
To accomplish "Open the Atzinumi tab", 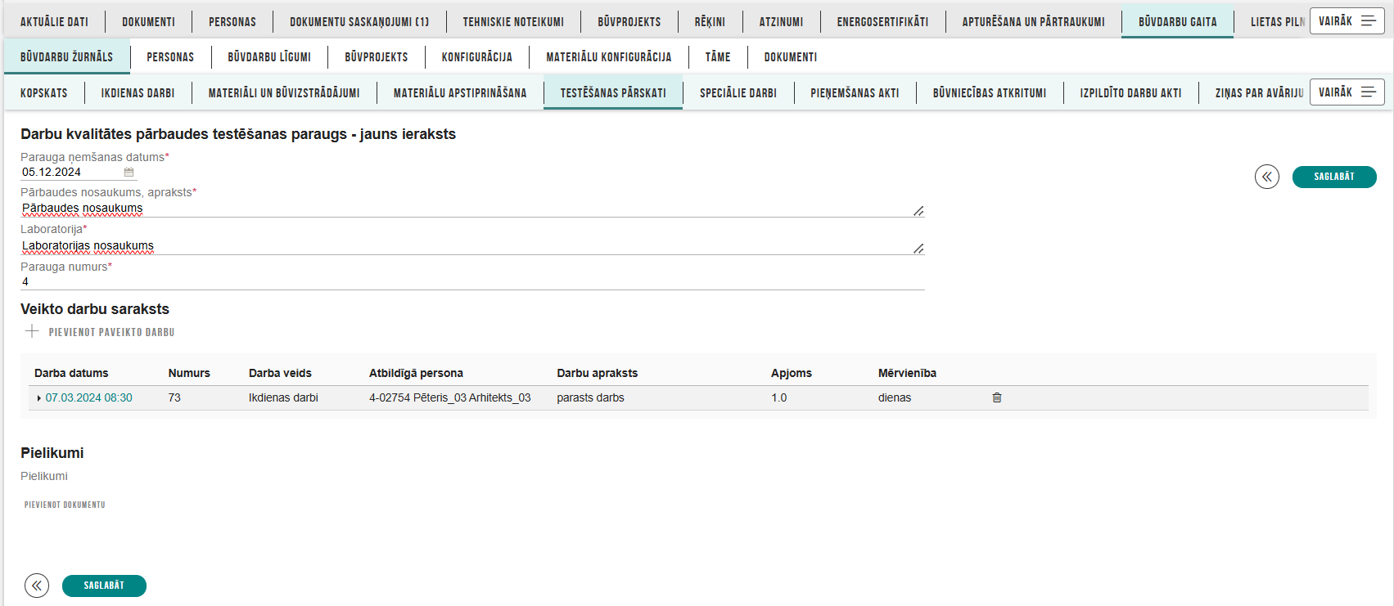I will click(781, 22).
